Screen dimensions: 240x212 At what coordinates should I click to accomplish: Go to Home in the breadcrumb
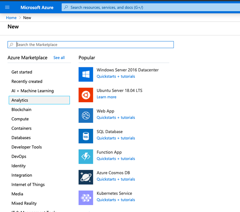[11, 18]
